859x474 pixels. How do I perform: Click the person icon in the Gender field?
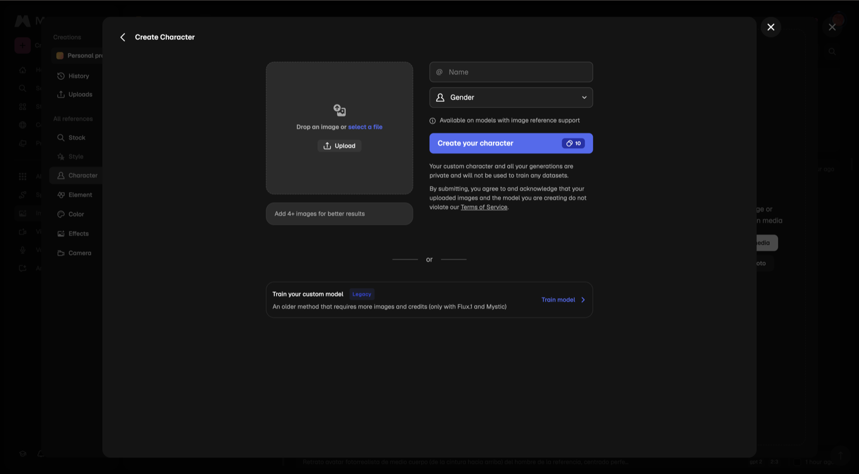point(440,98)
